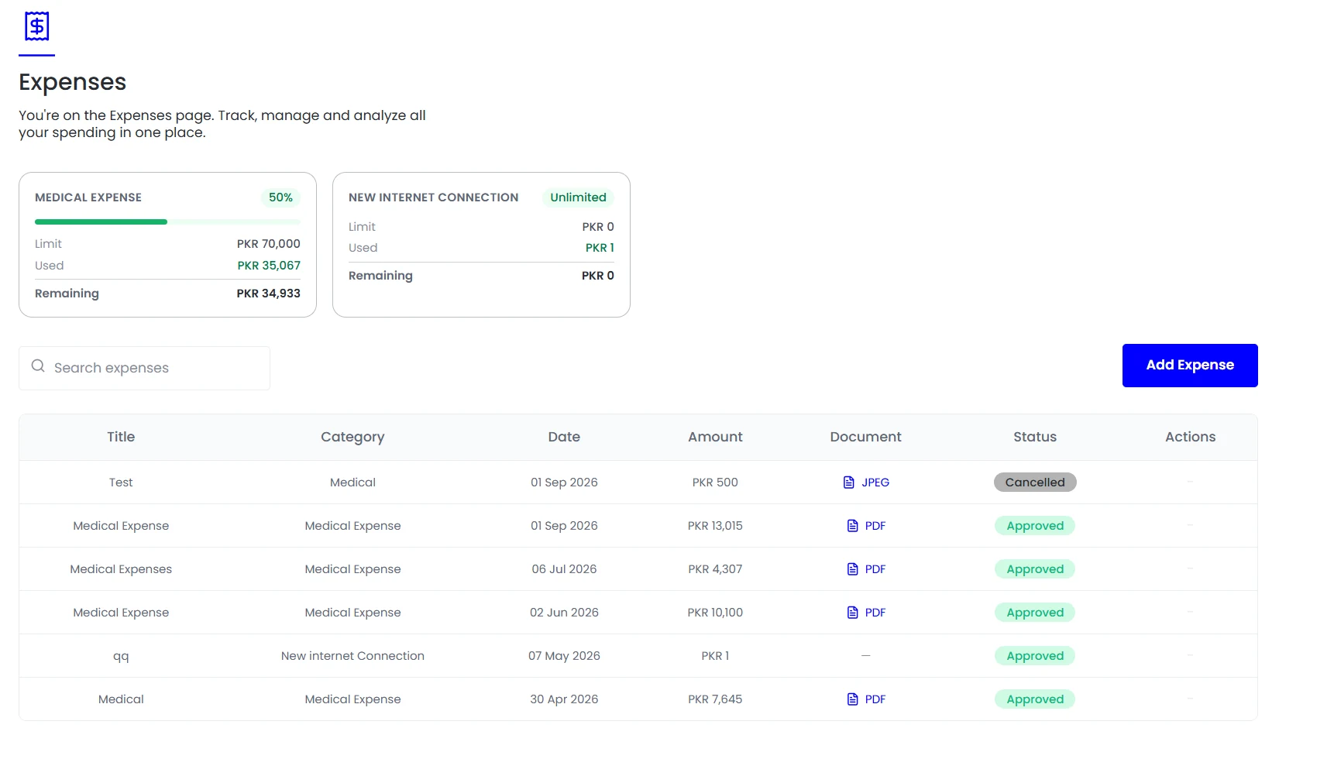
Task: Click Approved status for PKR 7,645 row
Action: tap(1035, 699)
